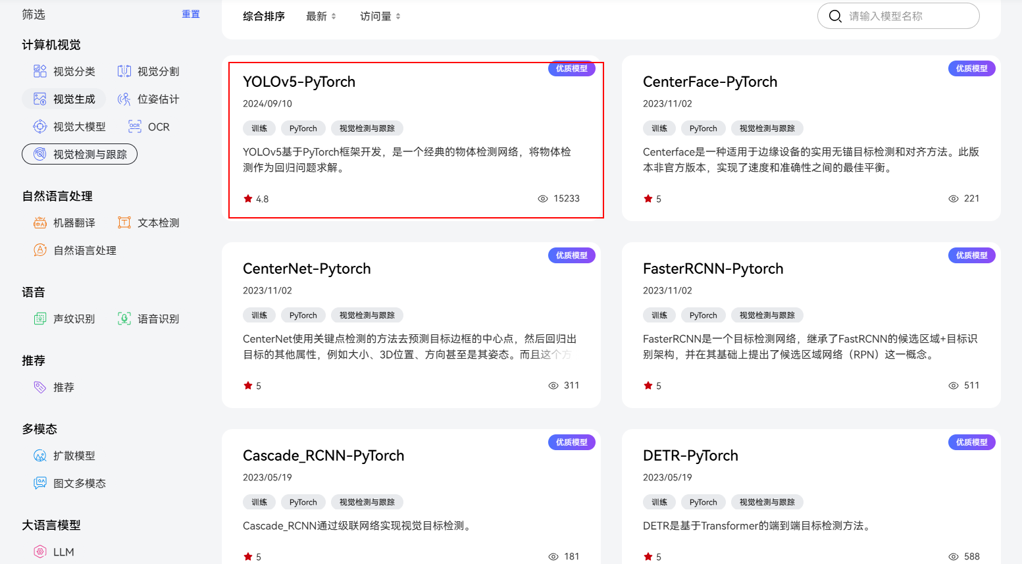This screenshot has height=564, width=1022.
Task: Open the CenterFace-PyTorch model title
Action: tap(710, 82)
